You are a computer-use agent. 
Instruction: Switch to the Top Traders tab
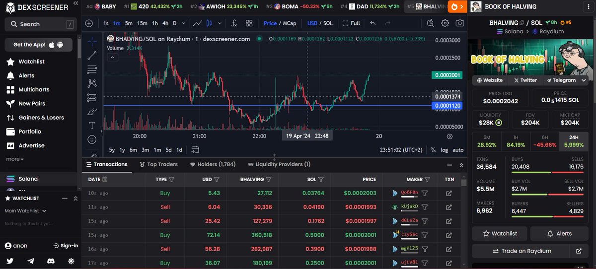(158, 164)
